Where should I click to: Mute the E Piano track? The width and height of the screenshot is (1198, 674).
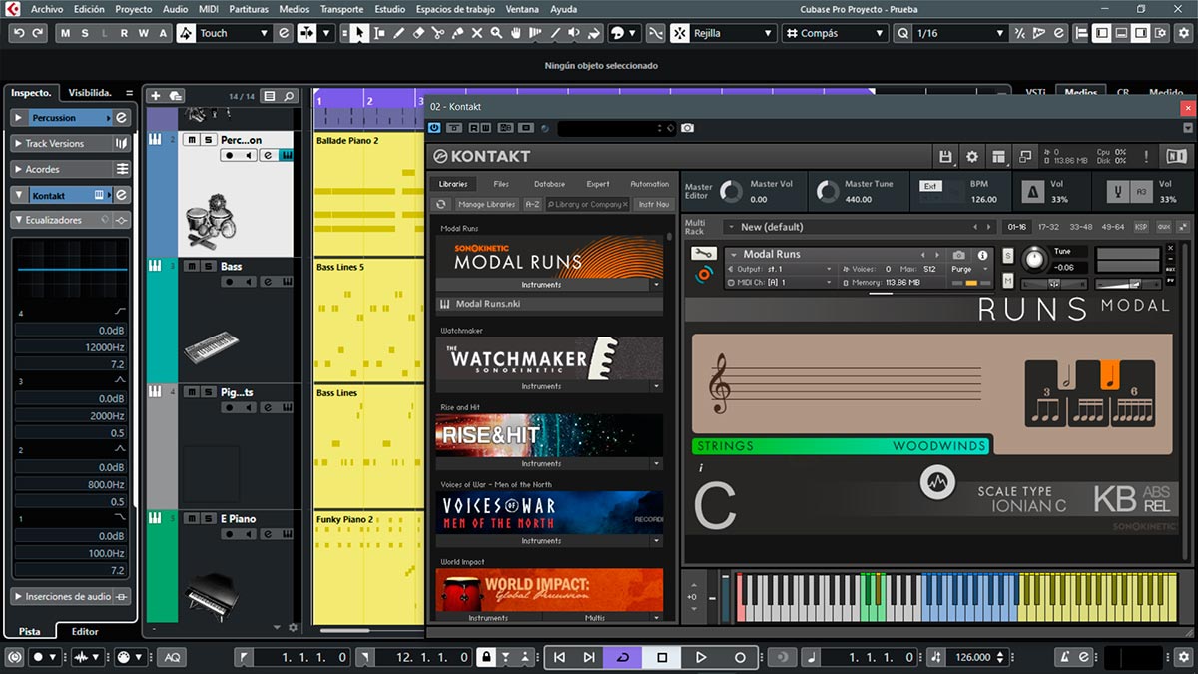tap(191, 519)
